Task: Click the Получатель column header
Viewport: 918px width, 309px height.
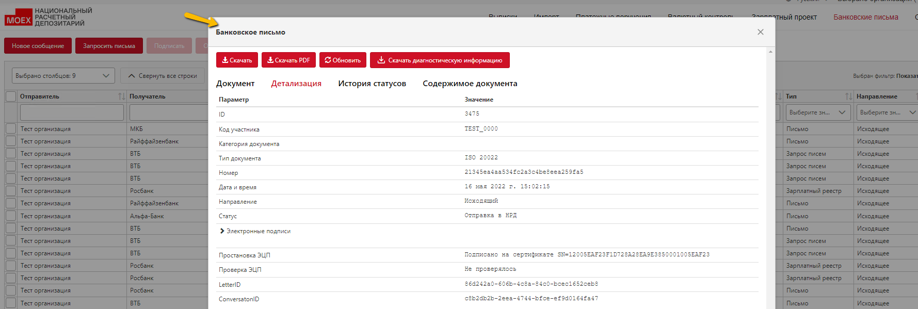Action: [x=148, y=96]
